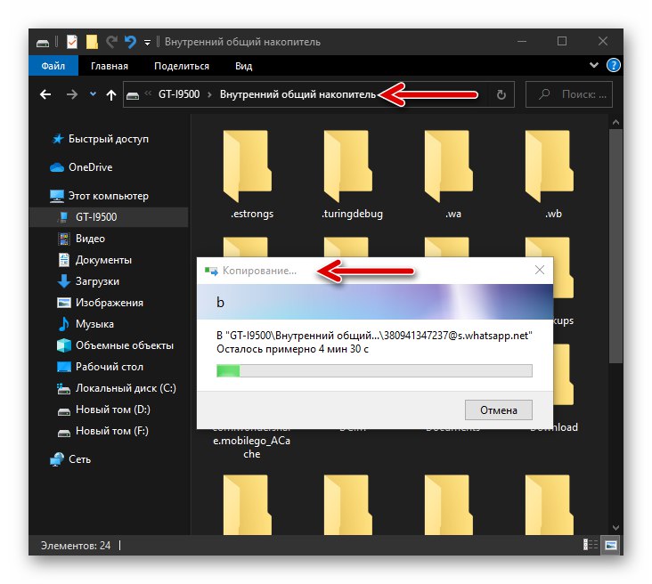Screen dimensions: 652x584
Task: Click the double chevron before the GT-I9500 breadcrumb
Action: pyautogui.click(x=148, y=93)
